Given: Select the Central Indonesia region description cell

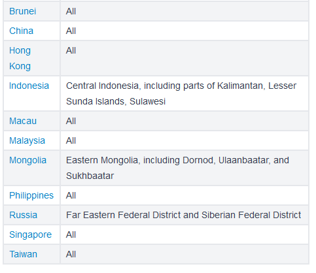Looking at the screenshot, I should 184,93.
